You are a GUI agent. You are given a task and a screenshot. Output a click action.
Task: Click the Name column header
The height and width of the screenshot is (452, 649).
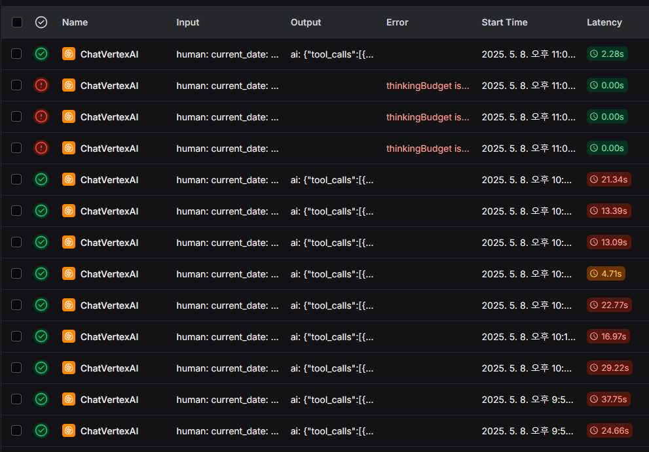tap(75, 22)
